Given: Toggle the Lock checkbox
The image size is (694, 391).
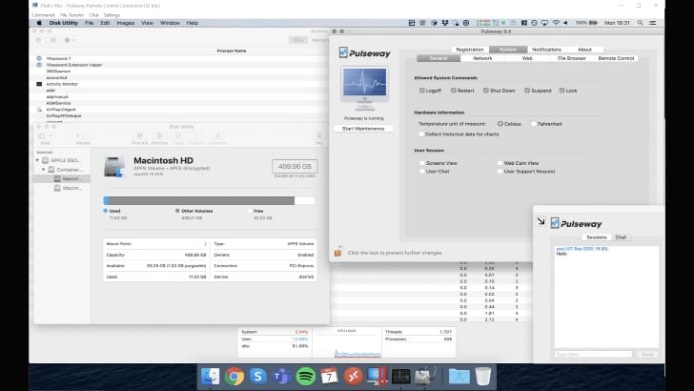Looking at the screenshot, I should 561,91.
